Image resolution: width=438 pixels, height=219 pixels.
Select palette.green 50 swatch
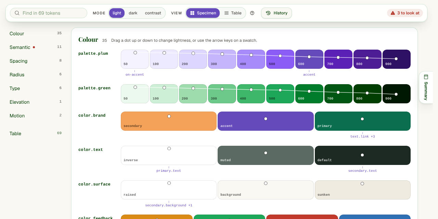[x=135, y=94]
